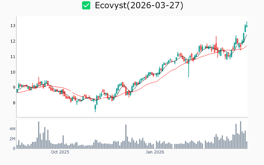Click the 0 volume axis label
The height and width of the screenshot is (165, 264).
[x=14, y=148]
